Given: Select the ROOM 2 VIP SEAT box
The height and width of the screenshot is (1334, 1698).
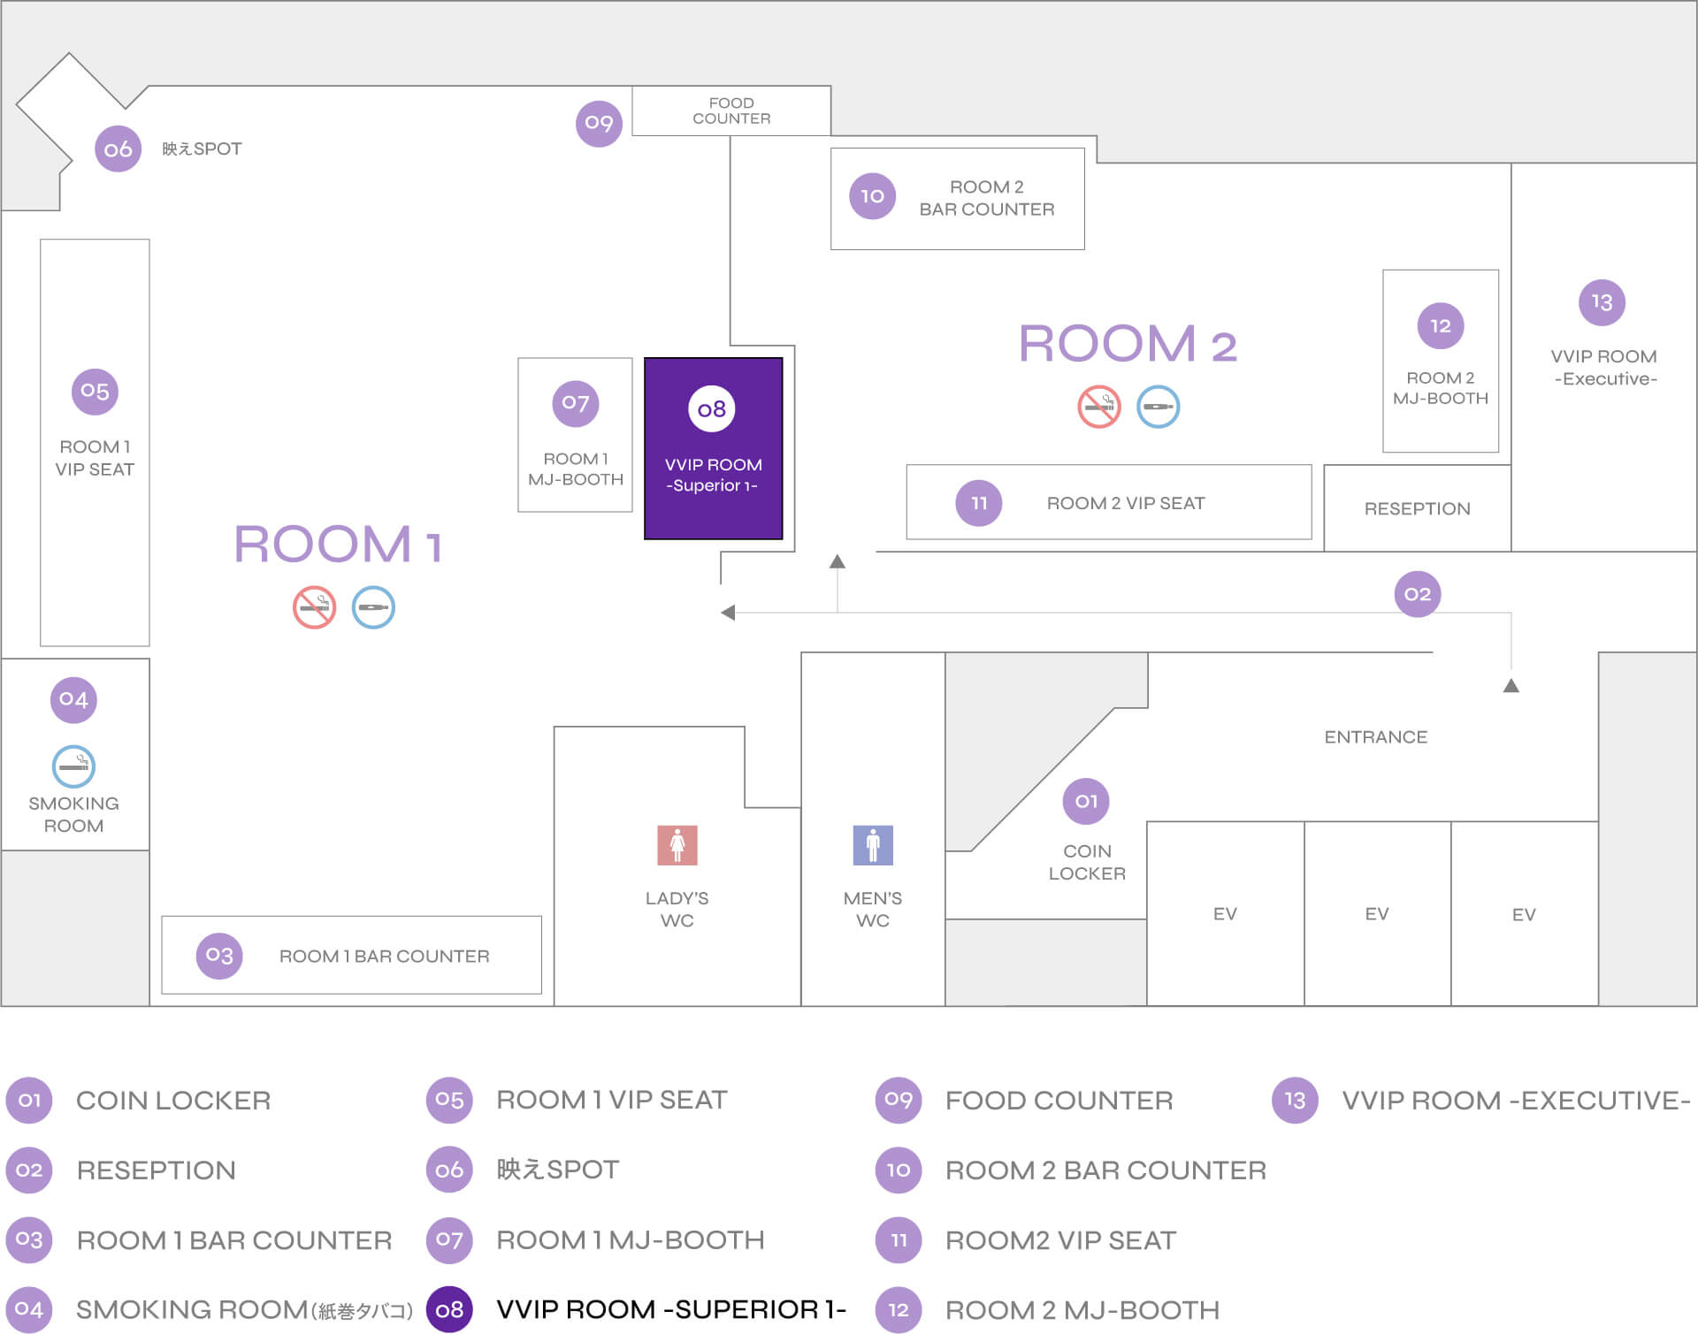Looking at the screenshot, I should tap(1108, 502).
